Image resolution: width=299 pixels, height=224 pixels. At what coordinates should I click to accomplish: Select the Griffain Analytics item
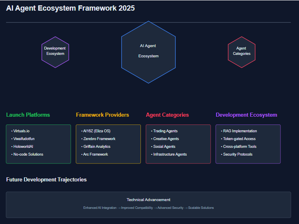(x=96, y=147)
